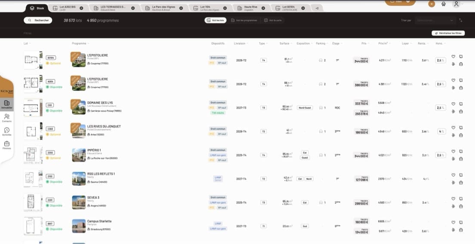Sort by the Prix column header
The width and height of the screenshot is (475, 244).
(x=365, y=43)
